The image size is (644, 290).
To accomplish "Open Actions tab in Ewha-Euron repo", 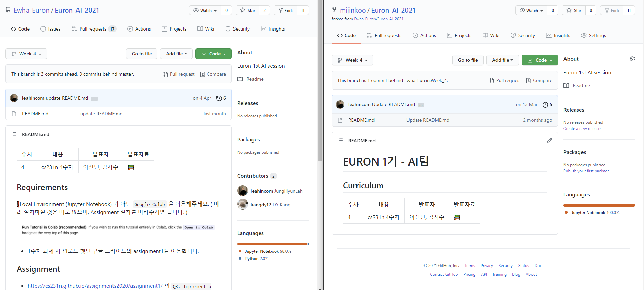I will [x=139, y=29].
